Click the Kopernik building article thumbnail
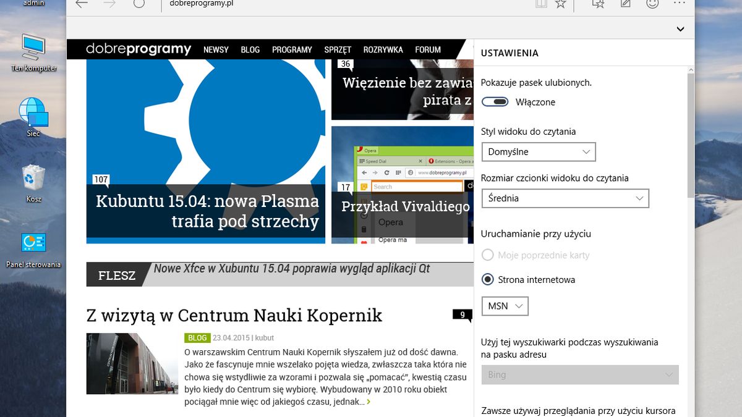 click(132, 364)
